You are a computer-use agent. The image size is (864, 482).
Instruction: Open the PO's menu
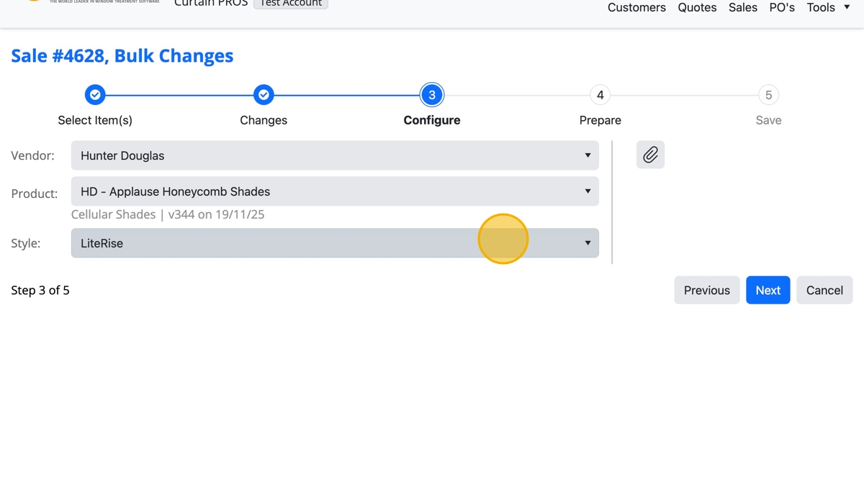coord(782,7)
